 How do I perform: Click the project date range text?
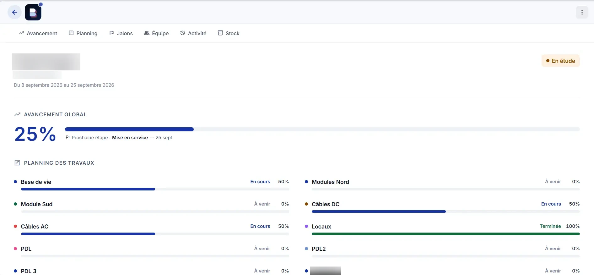(64, 85)
